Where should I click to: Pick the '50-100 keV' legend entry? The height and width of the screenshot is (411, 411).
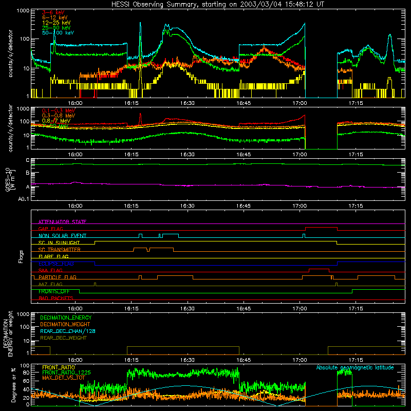coord(58,32)
